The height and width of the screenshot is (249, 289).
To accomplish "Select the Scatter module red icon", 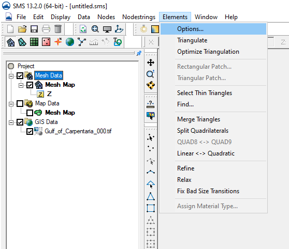I will [x=46, y=42].
